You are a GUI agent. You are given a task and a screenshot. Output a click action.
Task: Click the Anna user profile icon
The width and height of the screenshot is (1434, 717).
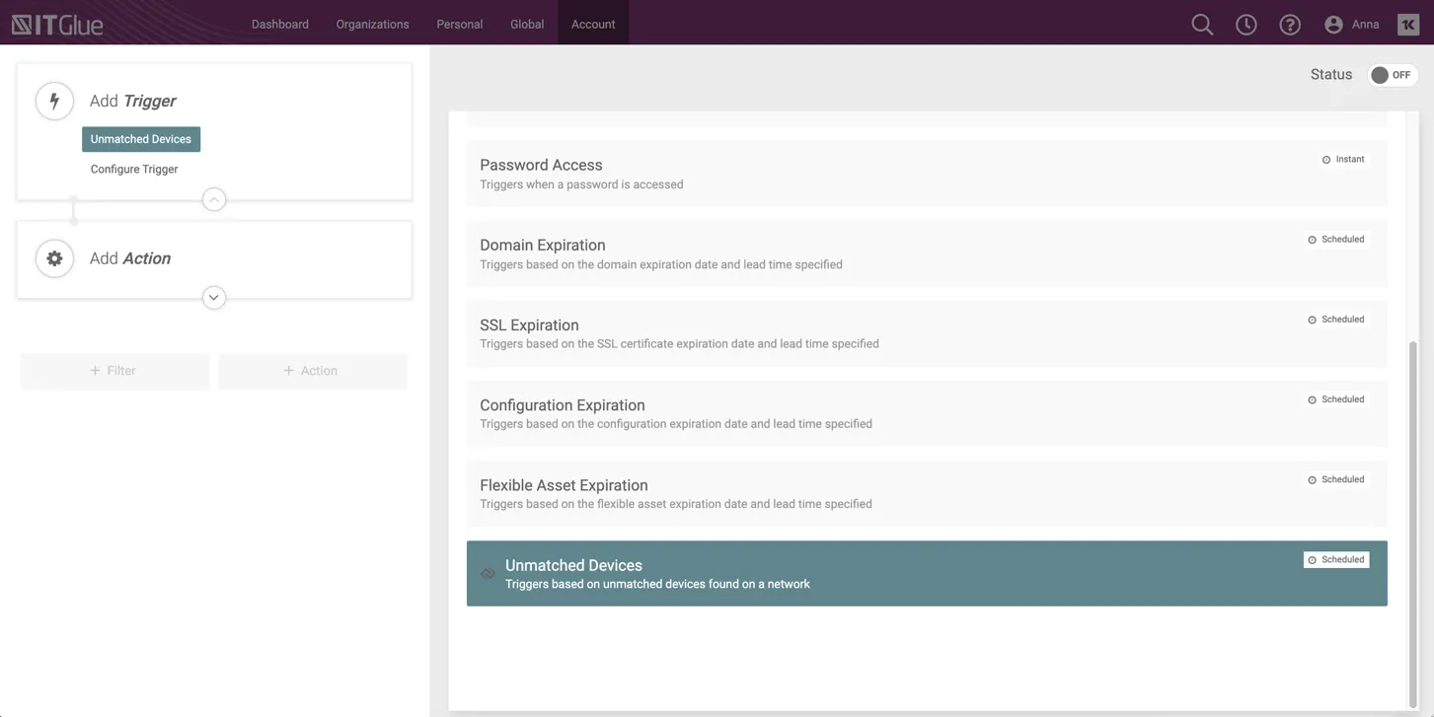point(1334,24)
